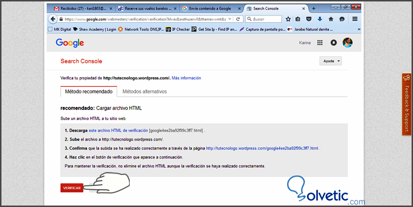This screenshot has width=413, height=207.
Task: Switch to Reserve sus vuelos baratos tab
Action: pos(148,8)
